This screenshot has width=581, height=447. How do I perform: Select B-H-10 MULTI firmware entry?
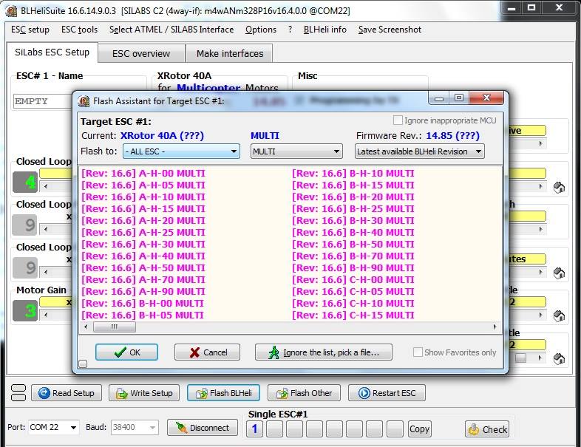(353, 174)
